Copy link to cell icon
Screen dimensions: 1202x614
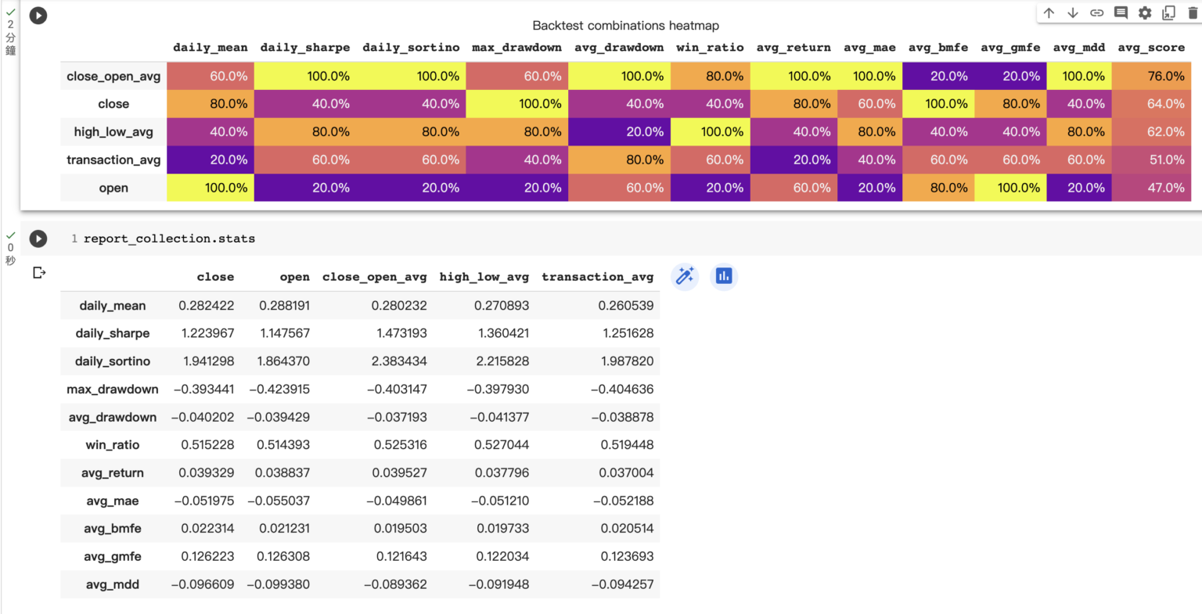1097,13
